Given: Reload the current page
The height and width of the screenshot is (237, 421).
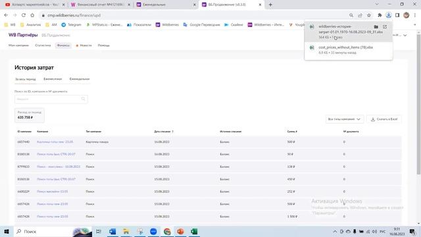Looking at the screenshot, I should point(24,15).
